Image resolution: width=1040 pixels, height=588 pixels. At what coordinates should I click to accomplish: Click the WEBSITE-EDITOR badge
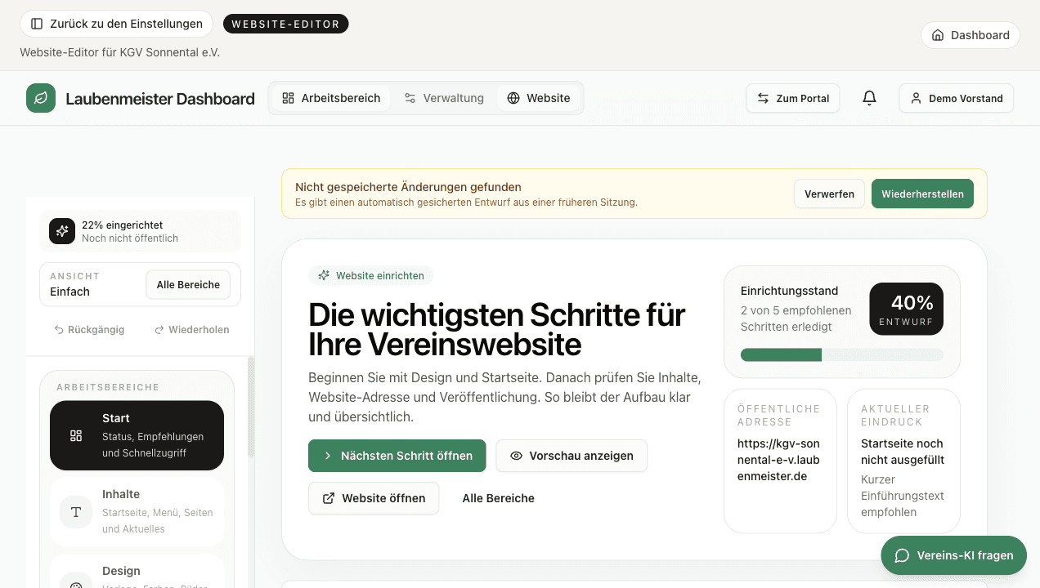(x=286, y=24)
